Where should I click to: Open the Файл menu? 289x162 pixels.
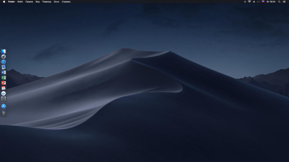(x=20, y=2)
